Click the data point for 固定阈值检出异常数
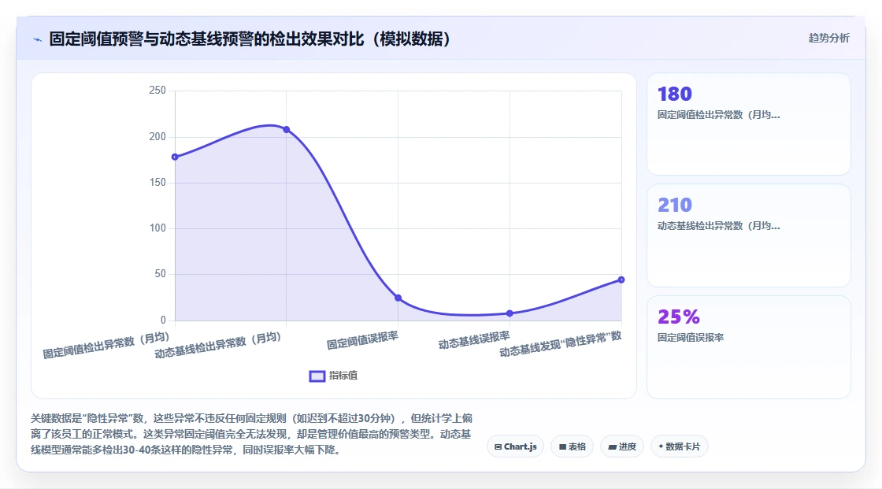The width and height of the screenshot is (882, 489). click(x=175, y=157)
